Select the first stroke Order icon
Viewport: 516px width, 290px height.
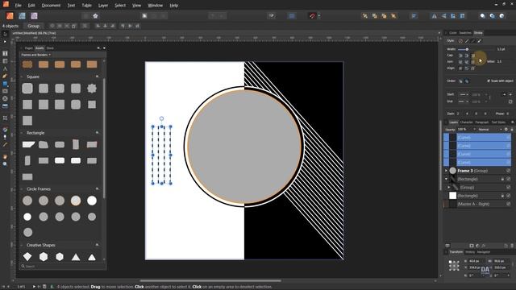tap(460, 81)
